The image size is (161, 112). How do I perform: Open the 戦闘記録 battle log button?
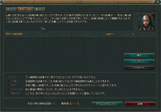[139, 67]
